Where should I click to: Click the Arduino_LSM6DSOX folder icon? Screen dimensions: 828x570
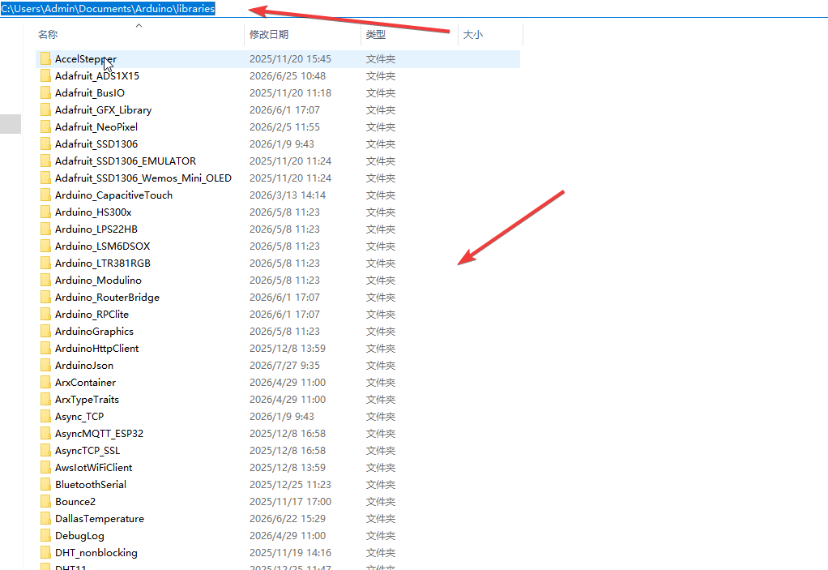(46, 246)
